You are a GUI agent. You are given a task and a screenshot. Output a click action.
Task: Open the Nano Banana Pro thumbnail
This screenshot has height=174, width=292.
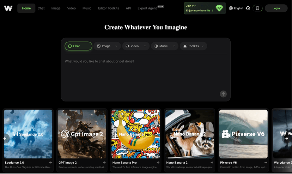(x=136, y=134)
